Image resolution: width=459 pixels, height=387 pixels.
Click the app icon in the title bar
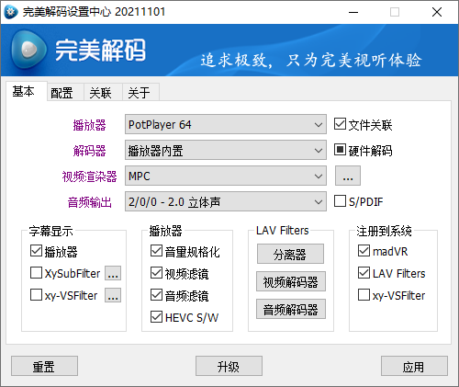(11, 12)
